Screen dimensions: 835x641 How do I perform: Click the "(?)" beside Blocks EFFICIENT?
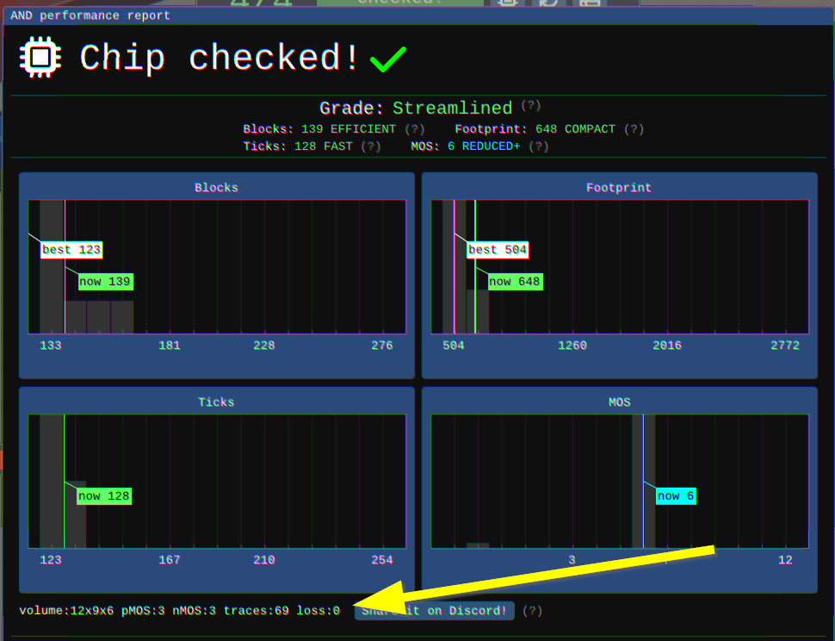[414, 128]
